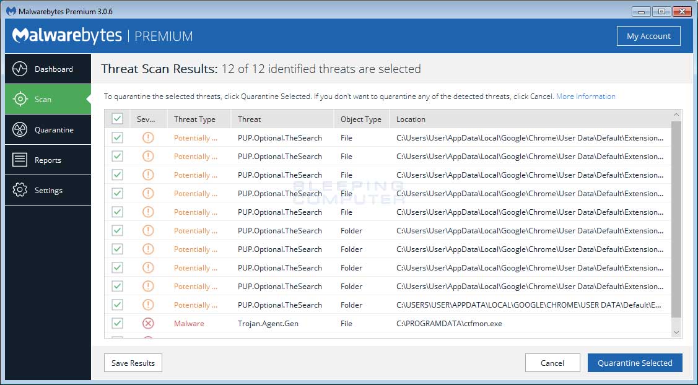This screenshot has width=698, height=385.
Task: Sort by the Sev... severity column header
Action: [149, 119]
